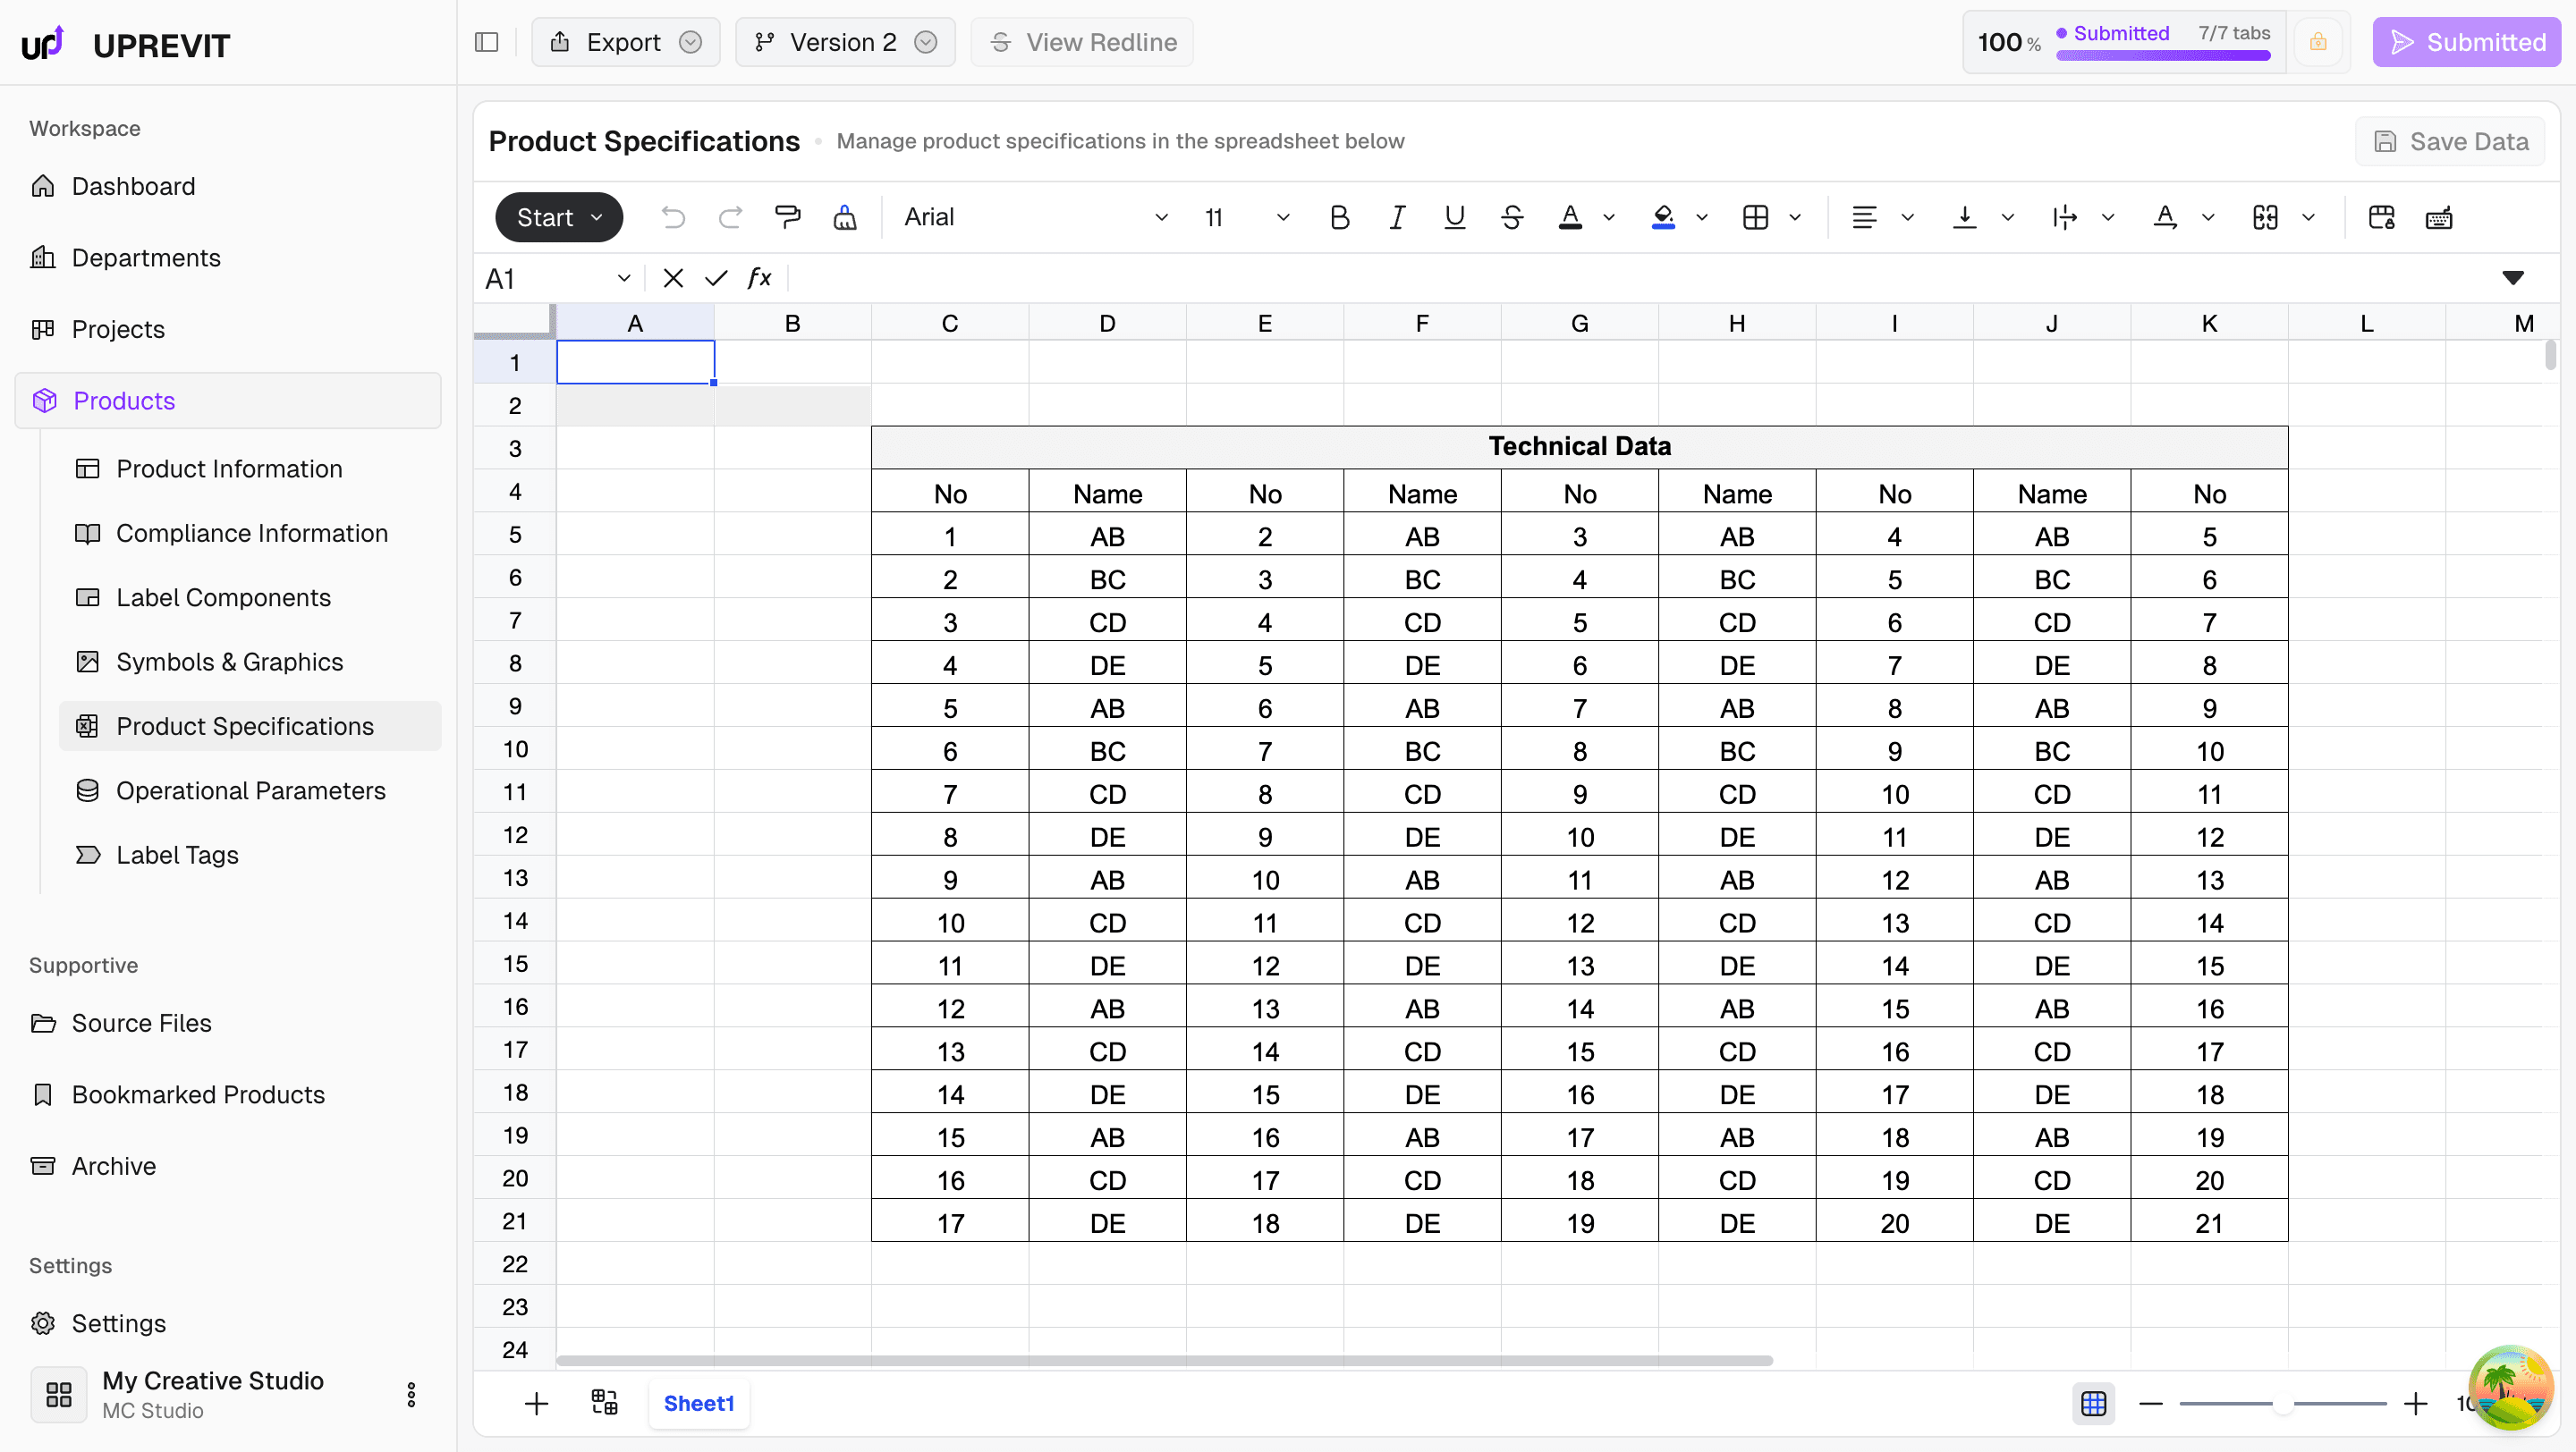Switch to the Sheet1 tab

tap(698, 1402)
